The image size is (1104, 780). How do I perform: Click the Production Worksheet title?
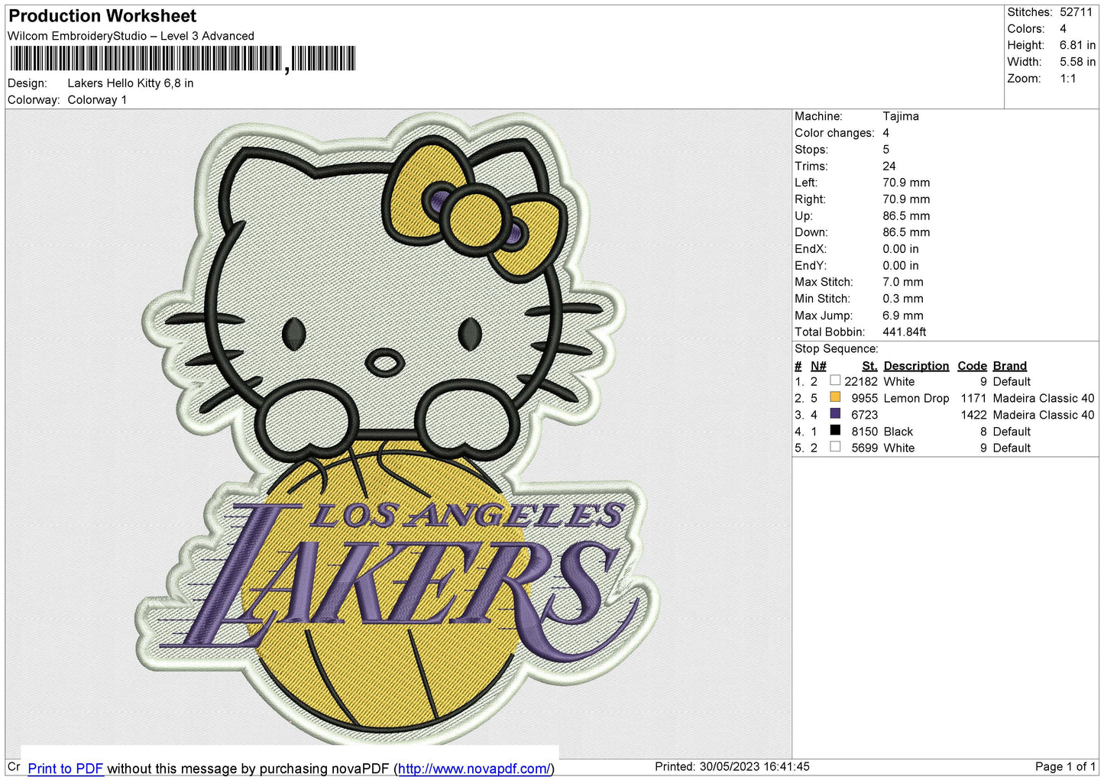coord(102,16)
